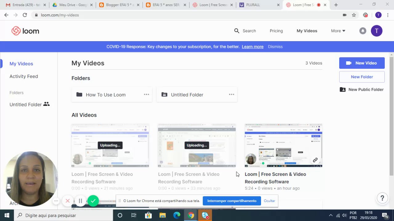Viewport: 394px width, 221px height.
Task: Open uploading video from 33 minutes ago
Action: [x=197, y=145]
